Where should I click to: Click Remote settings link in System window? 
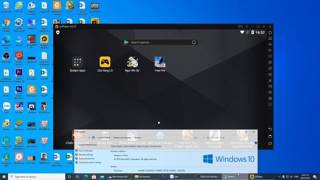pos(85,154)
